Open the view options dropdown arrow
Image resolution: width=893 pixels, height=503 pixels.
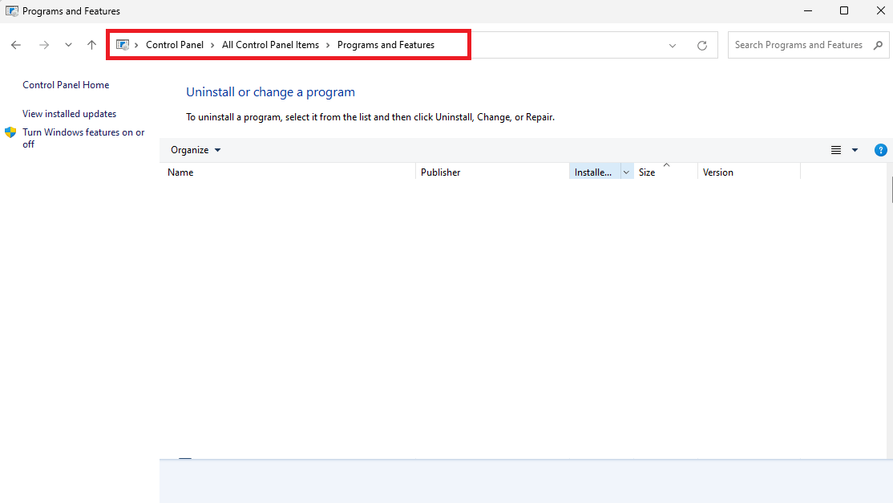tap(855, 150)
